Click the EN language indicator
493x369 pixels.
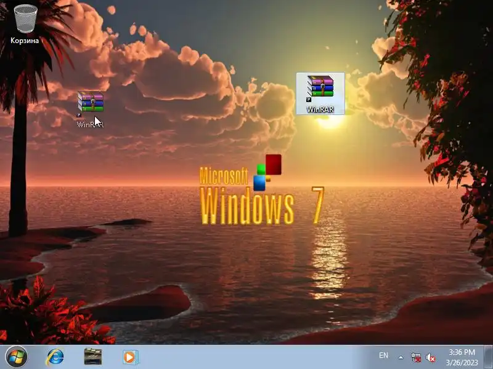pos(383,355)
